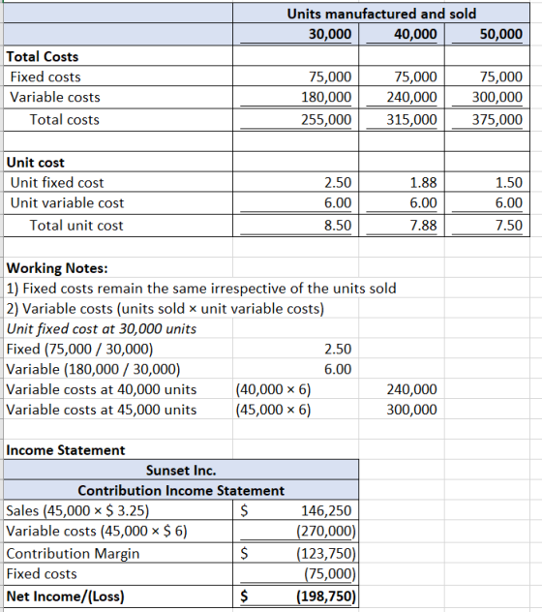Image resolution: width=542 pixels, height=612 pixels.
Task: Click variable cost value 240,000 in the 40,000 column
Action: point(402,97)
